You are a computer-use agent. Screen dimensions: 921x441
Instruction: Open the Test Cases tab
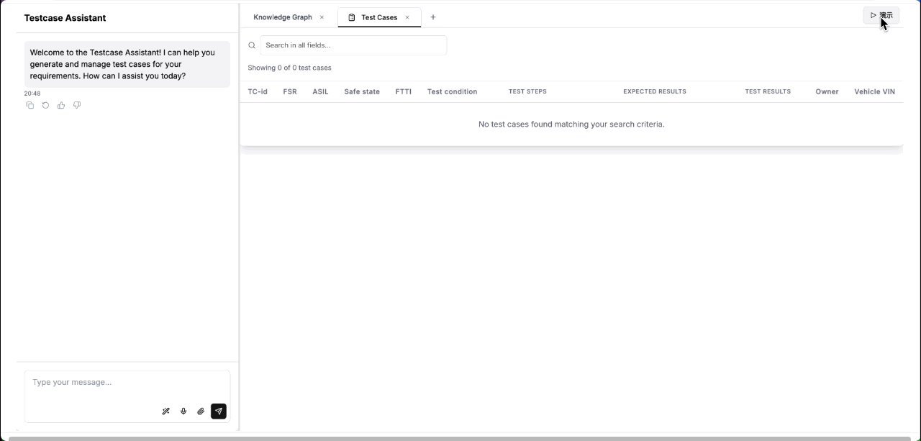point(379,17)
